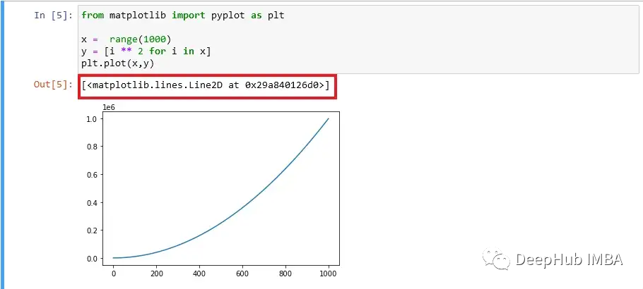
Task: Click the x-axis tick label 400
Action: [199, 273]
